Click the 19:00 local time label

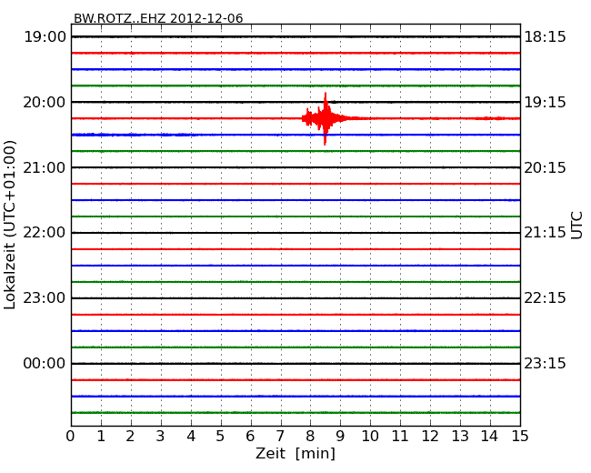click(45, 37)
